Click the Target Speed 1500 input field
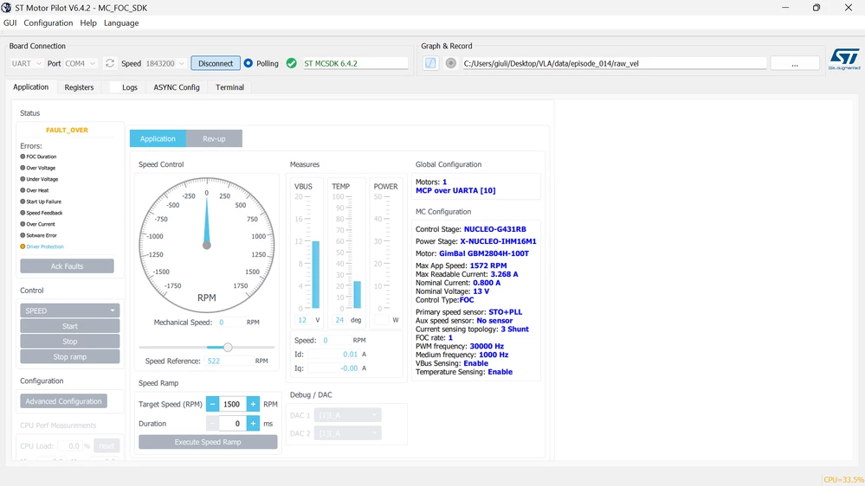This screenshot has width=865, height=486. pyautogui.click(x=232, y=404)
